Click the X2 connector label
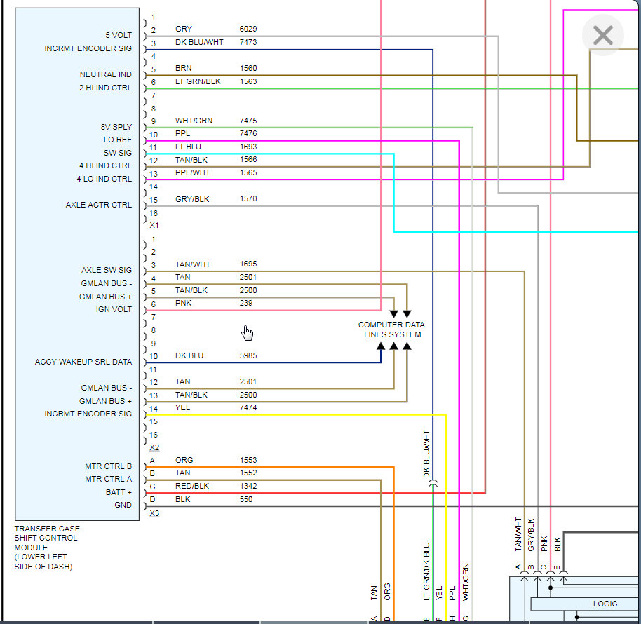641x624 pixels. click(x=154, y=447)
